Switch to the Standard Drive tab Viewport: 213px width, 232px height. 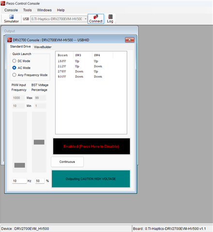tap(20, 46)
